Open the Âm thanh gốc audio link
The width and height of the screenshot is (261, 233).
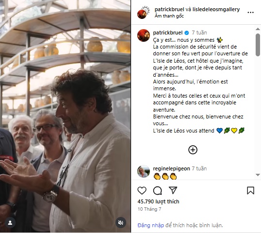coord(169,16)
